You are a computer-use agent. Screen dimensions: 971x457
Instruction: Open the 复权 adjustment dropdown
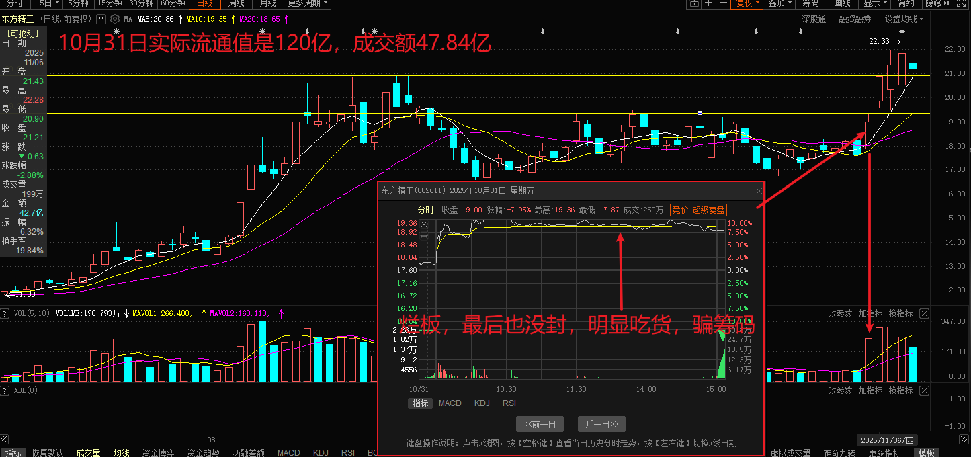(748, 3)
